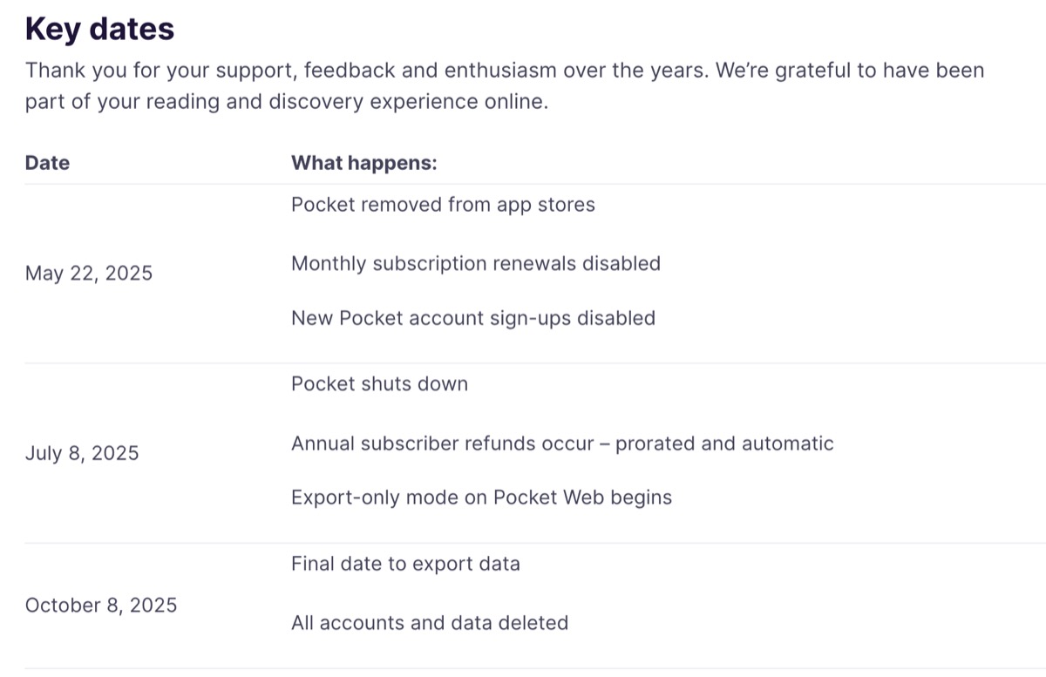Viewport: 1046px width, 677px height.
Task: Click "Export-only mode on Pocket Web begins"
Action: [x=481, y=498]
